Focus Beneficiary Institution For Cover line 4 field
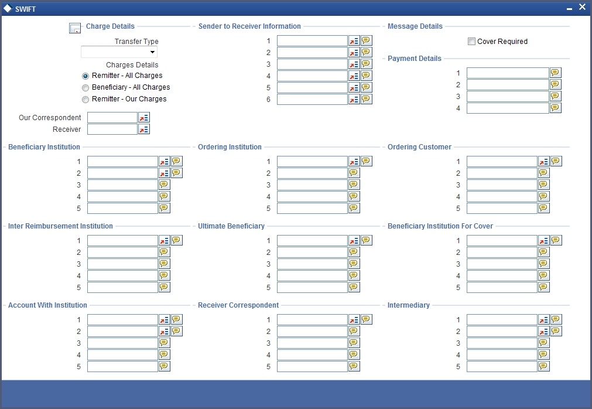This screenshot has width=592, height=409. [502, 275]
